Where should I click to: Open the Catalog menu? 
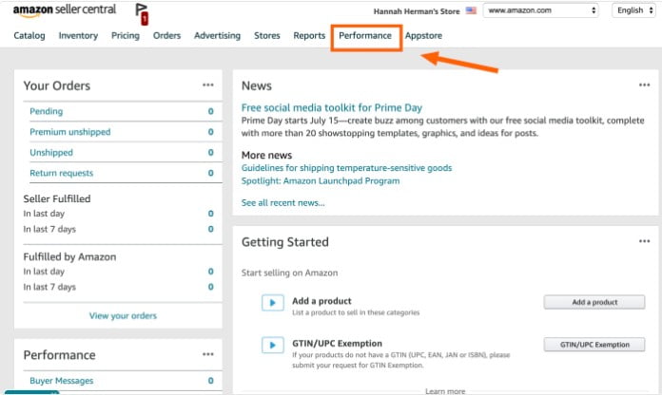29,36
